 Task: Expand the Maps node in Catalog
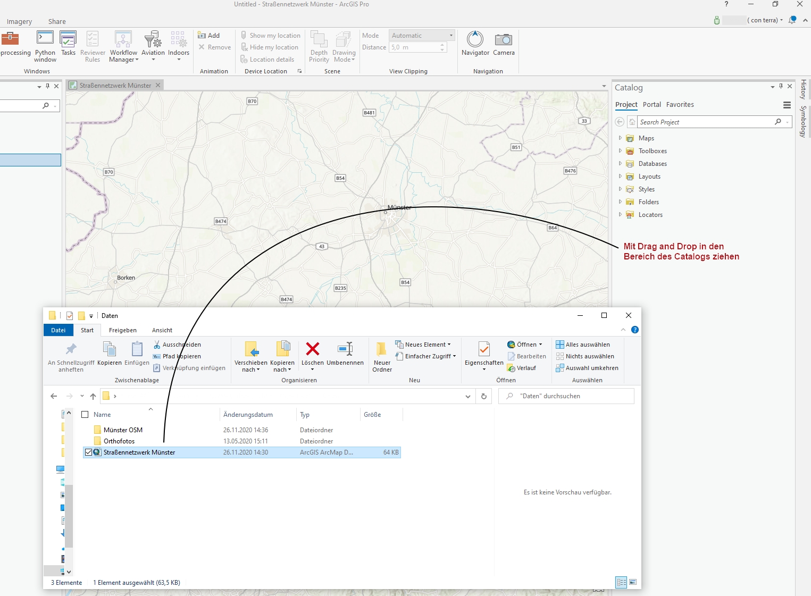620,138
